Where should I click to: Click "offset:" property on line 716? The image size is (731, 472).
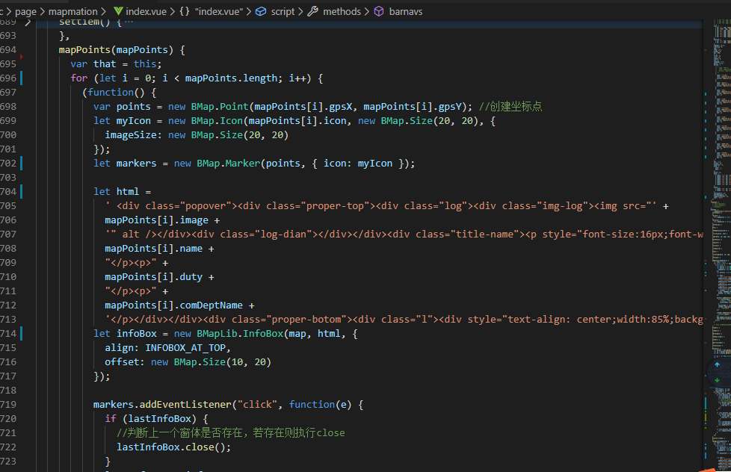[125, 362]
